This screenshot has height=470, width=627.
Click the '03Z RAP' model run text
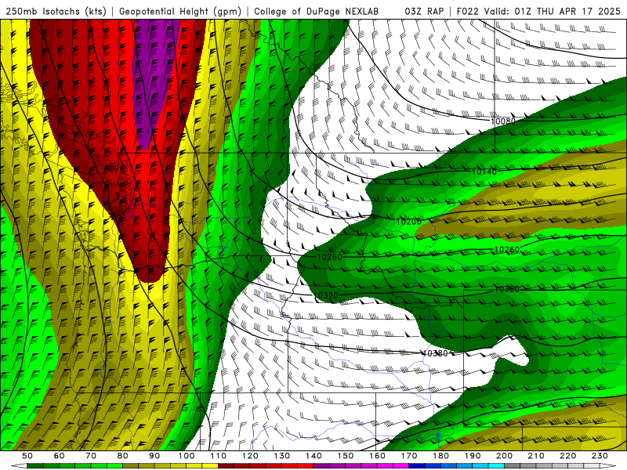[424, 11]
